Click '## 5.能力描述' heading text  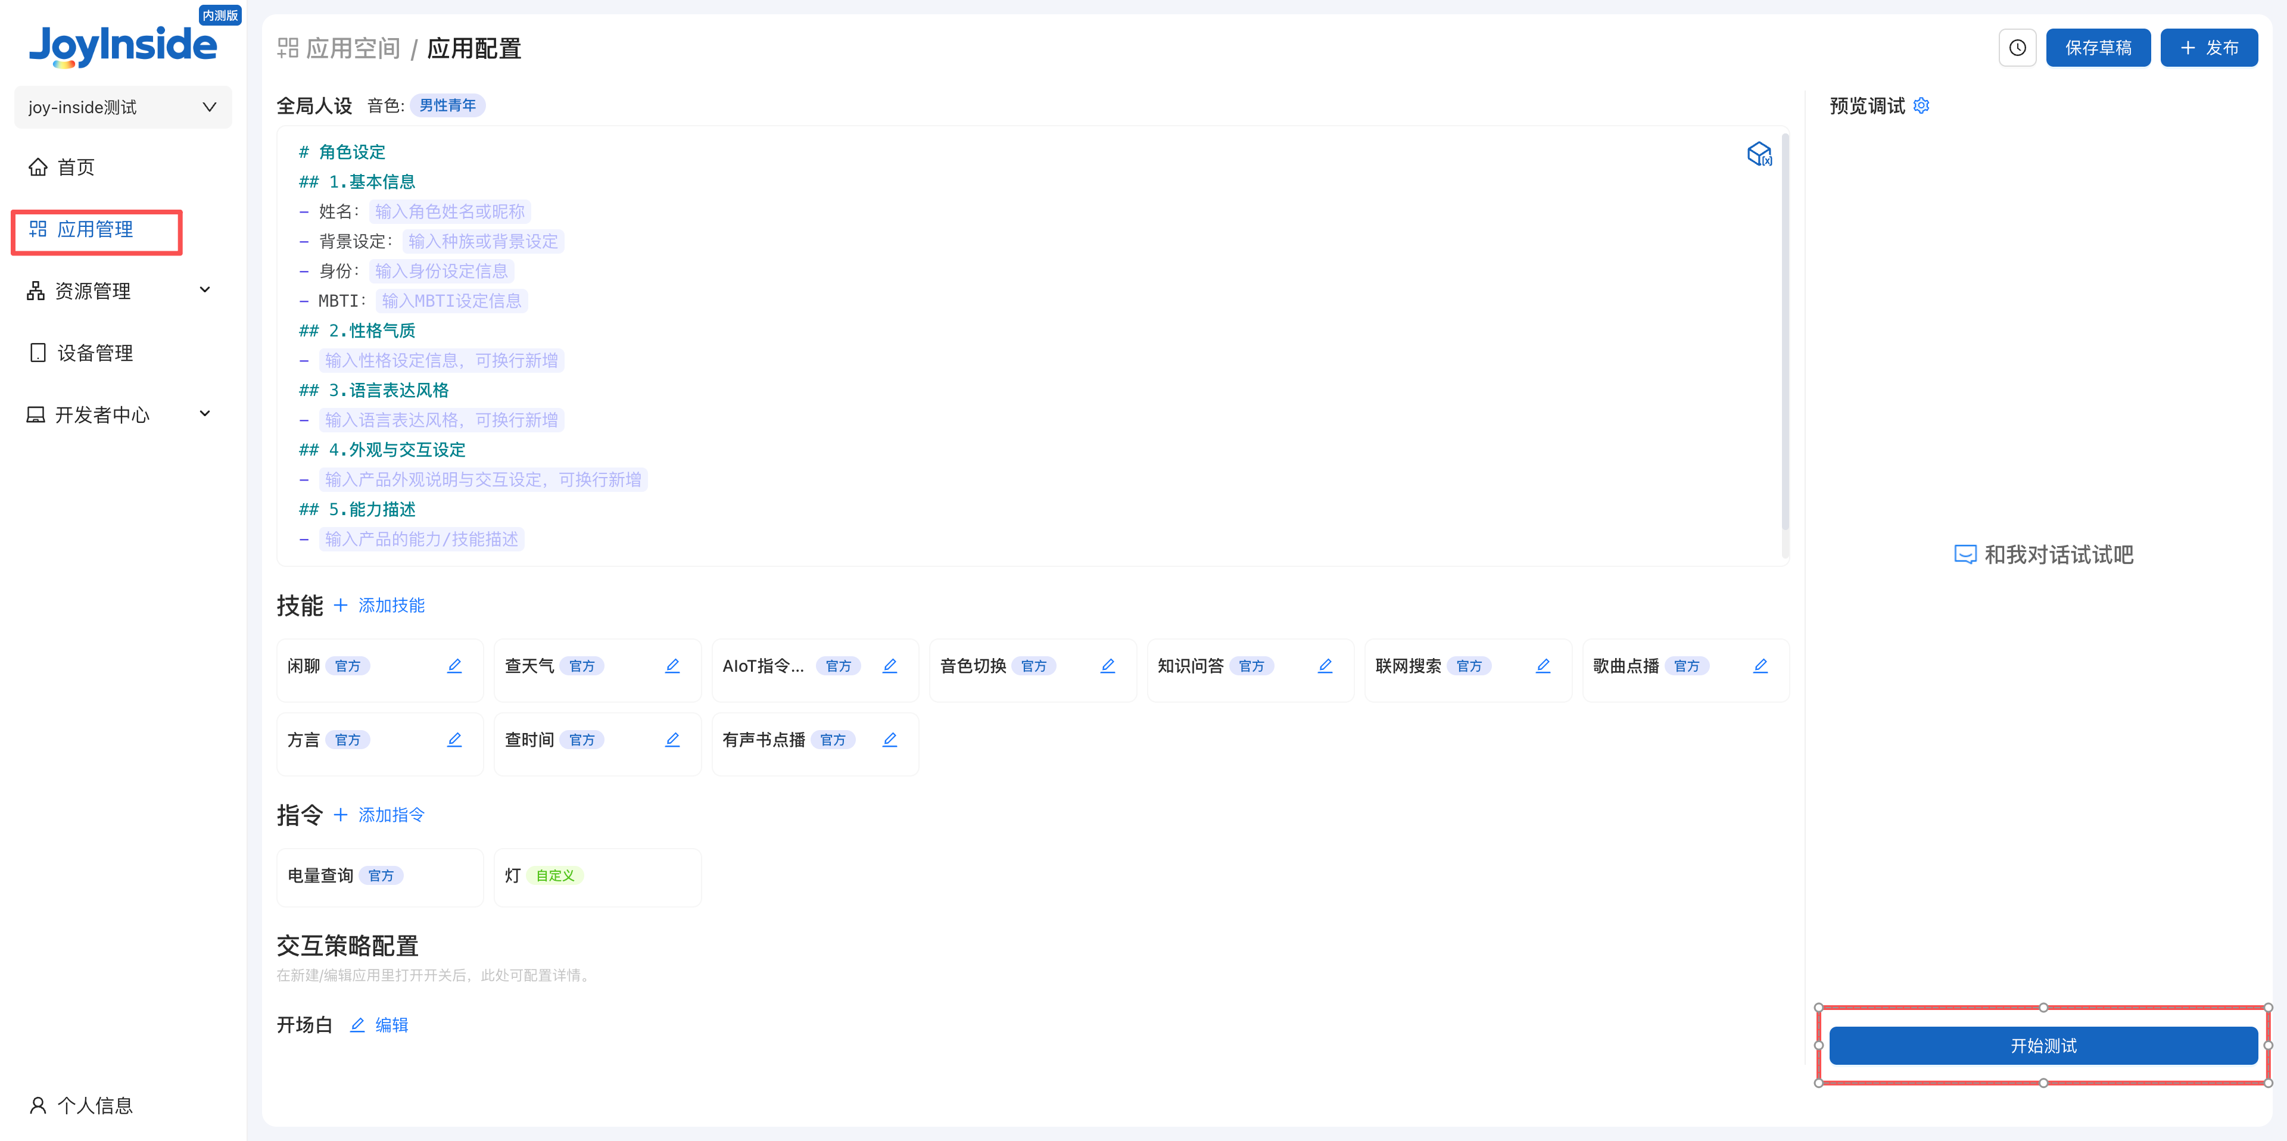(x=357, y=510)
